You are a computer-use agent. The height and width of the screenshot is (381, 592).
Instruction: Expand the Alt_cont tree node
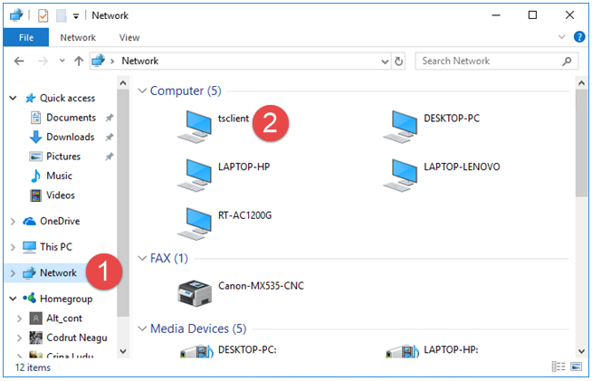point(19,319)
